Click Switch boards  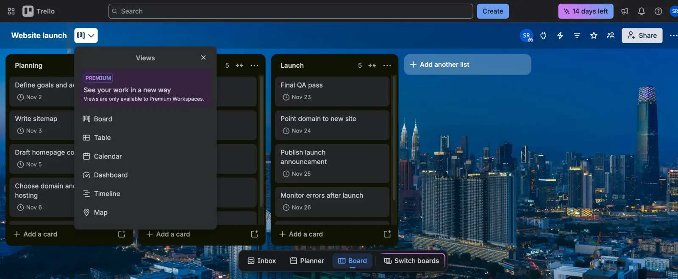411,261
